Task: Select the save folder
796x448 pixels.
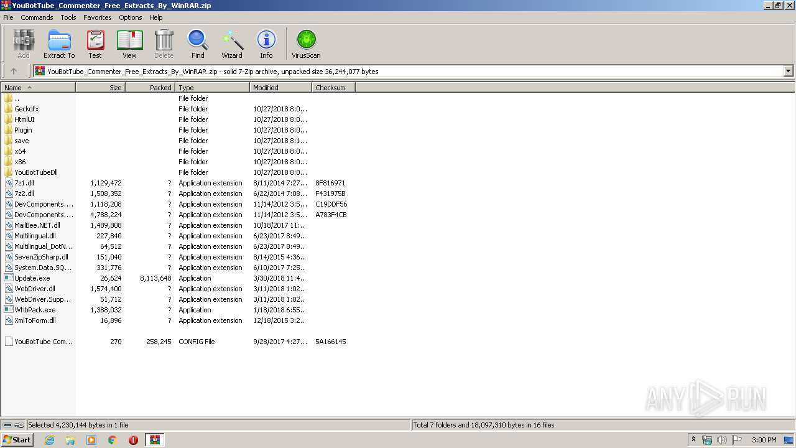Action: (x=17, y=141)
